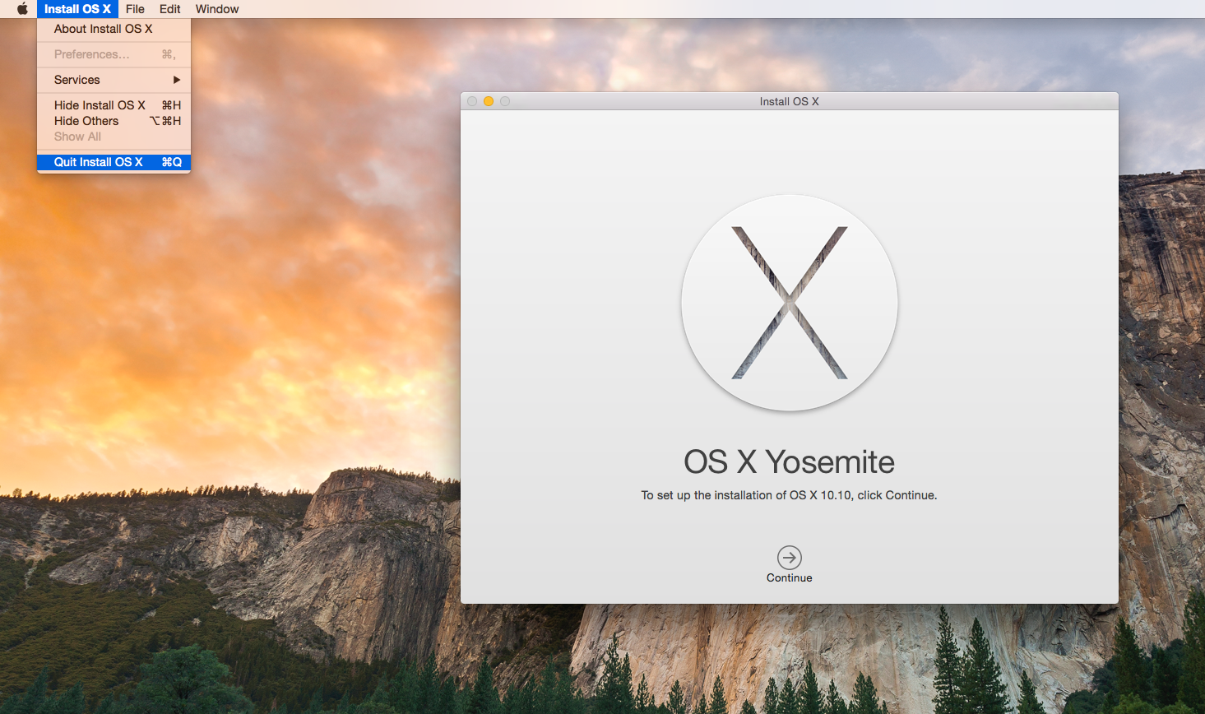Click the Continue label
The width and height of the screenshot is (1205, 714).
tap(790, 578)
